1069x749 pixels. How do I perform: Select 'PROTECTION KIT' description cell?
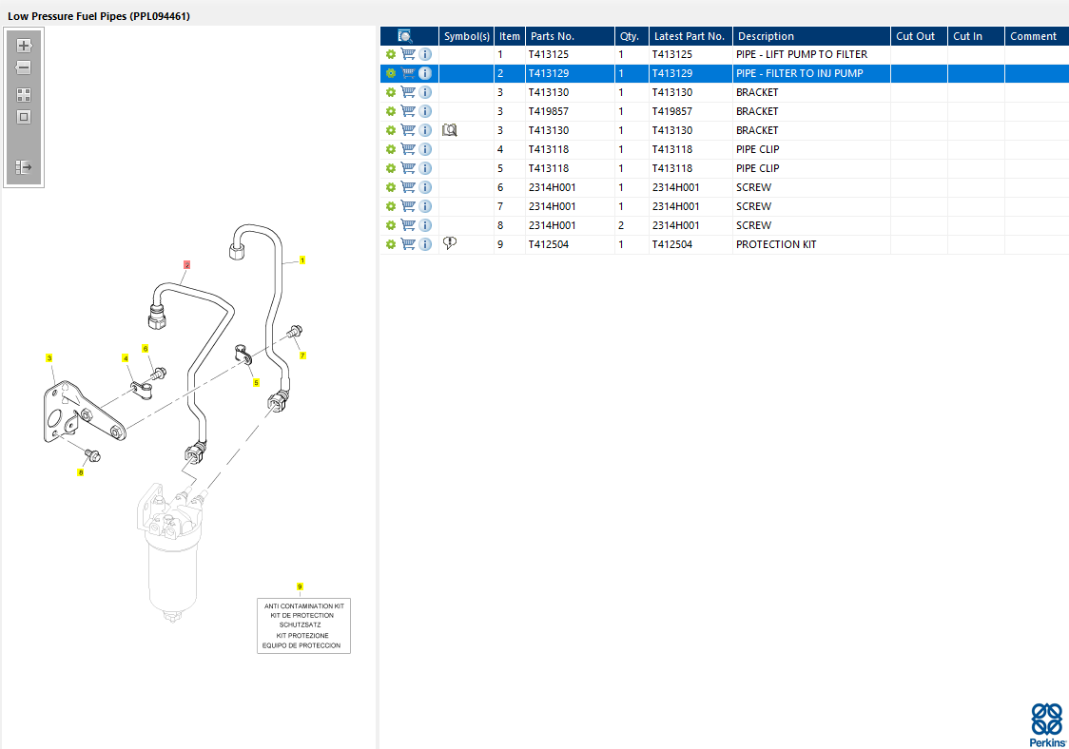coord(776,244)
